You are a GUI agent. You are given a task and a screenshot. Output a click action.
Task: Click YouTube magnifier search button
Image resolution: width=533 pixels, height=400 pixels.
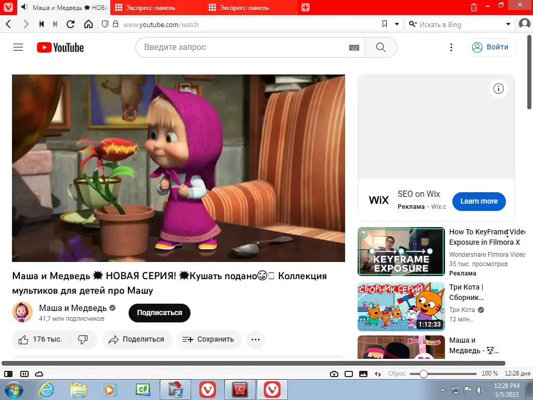click(x=380, y=47)
